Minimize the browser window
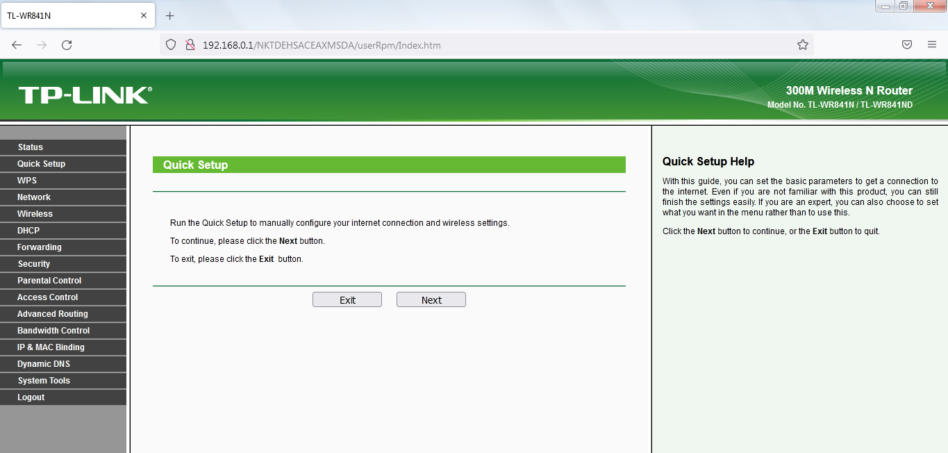The width and height of the screenshot is (948, 453). pyautogui.click(x=884, y=6)
